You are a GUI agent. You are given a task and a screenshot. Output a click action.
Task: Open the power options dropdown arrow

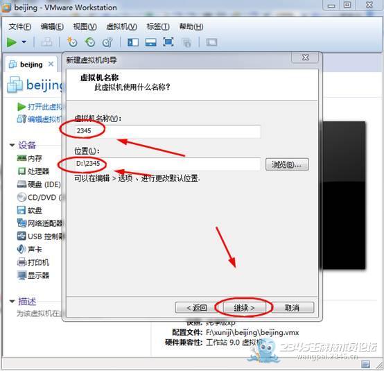pos(24,42)
